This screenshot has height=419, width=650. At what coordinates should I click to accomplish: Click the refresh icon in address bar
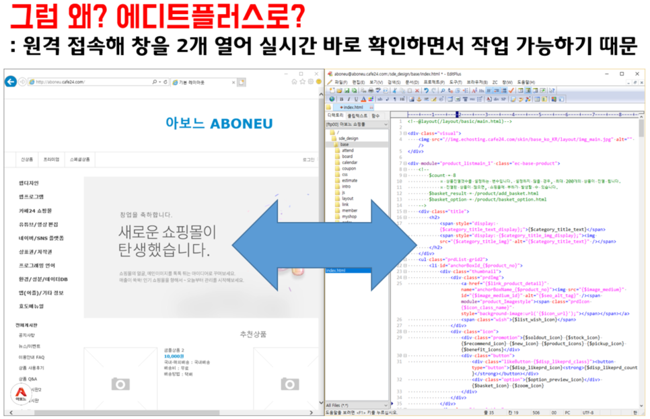pyautogui.click(x=165, y=82)
